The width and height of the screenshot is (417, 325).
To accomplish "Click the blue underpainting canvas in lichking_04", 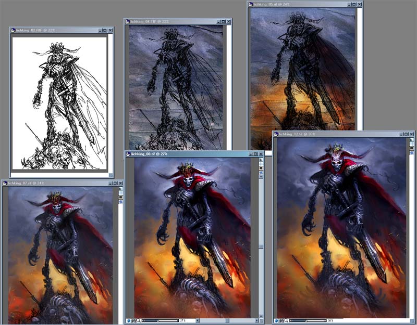I will pos(176,87).
